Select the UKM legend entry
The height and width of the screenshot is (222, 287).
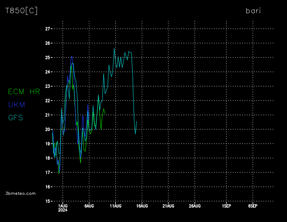(17, 105)
